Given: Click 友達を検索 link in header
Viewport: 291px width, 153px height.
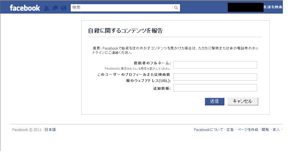Looking at the screenshot, I should [x=273, y=7].
